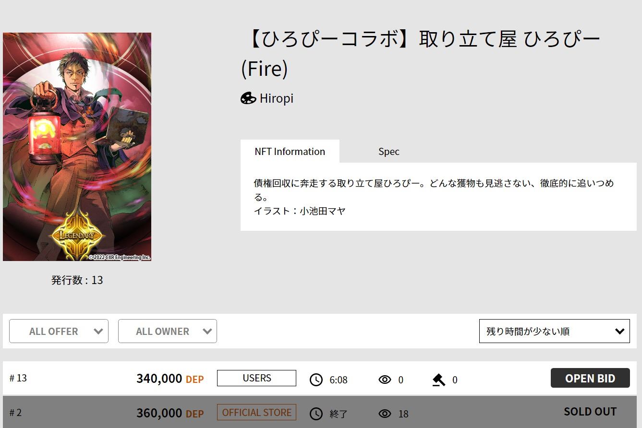The image size is (642, 428).
Task: Click the palette icon next to Hiropi
Action: 248,98
